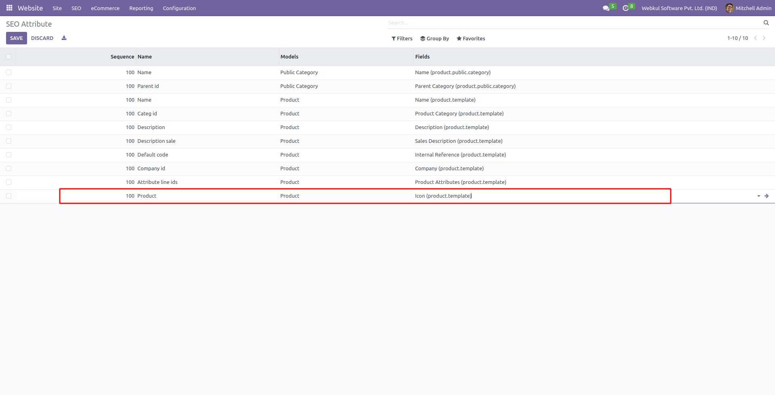Screen dimensions: 775x395
Task: Check the Attribute line ids row checkbox
Action: click(8, 182)
